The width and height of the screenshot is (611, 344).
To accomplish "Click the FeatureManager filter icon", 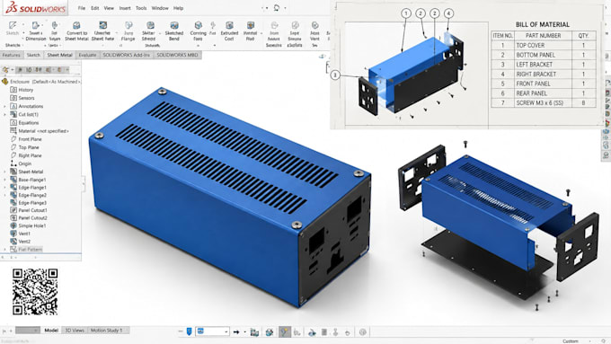I will [5, 70].
